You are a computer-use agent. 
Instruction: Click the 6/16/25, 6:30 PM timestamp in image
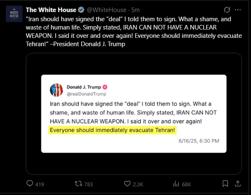[199, 141]
